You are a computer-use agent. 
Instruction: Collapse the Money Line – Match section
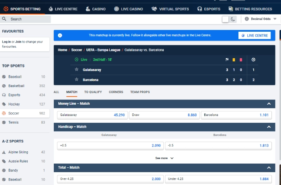click(269, 104)
